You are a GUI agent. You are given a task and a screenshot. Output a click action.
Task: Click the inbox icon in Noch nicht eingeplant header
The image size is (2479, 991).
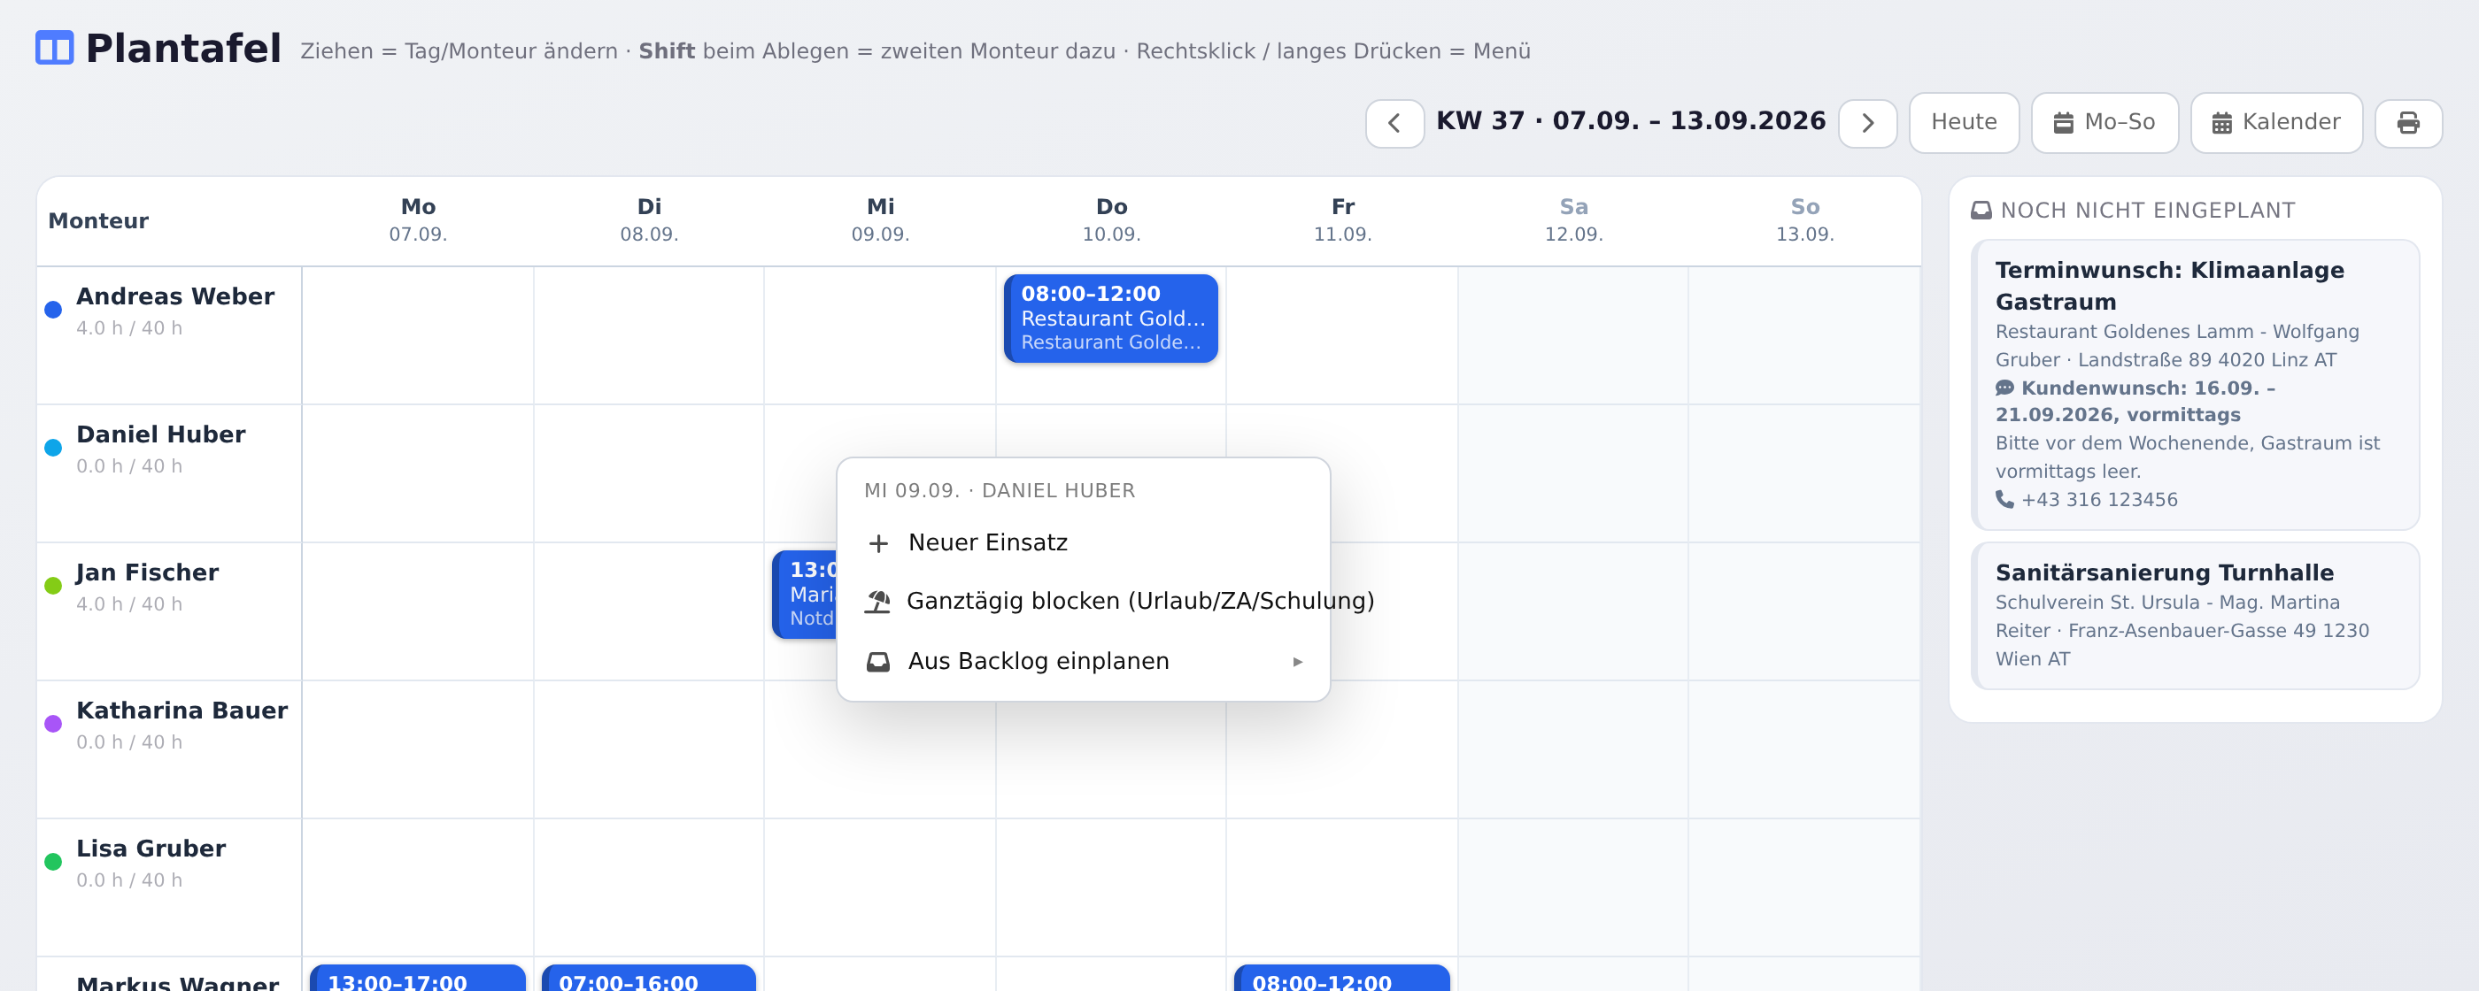1981,211
